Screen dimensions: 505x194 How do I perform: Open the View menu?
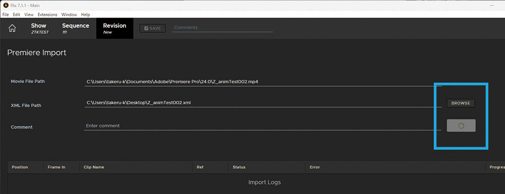(x=29, y=15)
